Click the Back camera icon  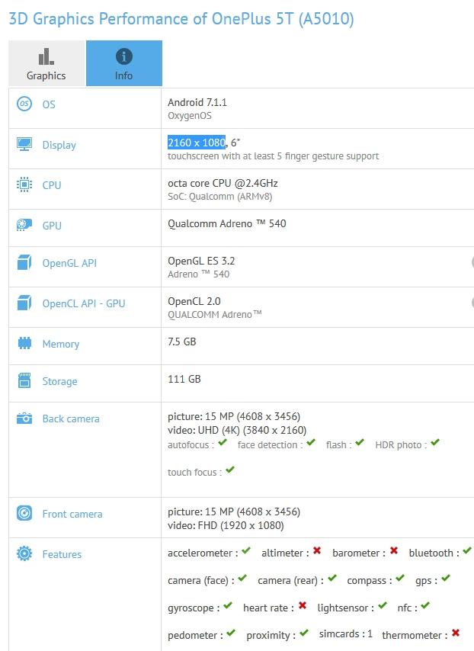tap(24, 418)
